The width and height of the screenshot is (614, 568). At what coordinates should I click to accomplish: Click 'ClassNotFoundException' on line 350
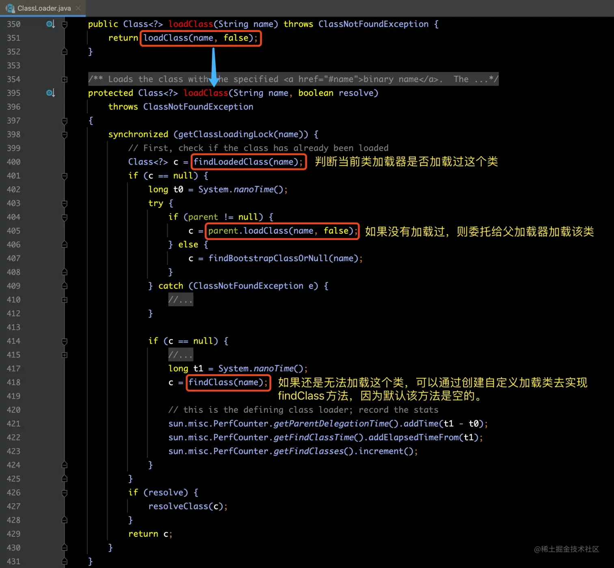pos(373,24)
